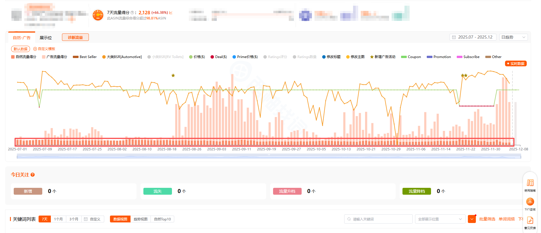The height and width of the screenshot is (233, 541).
Task: Click the 诊断流量 button
Action: coord(75,37)
